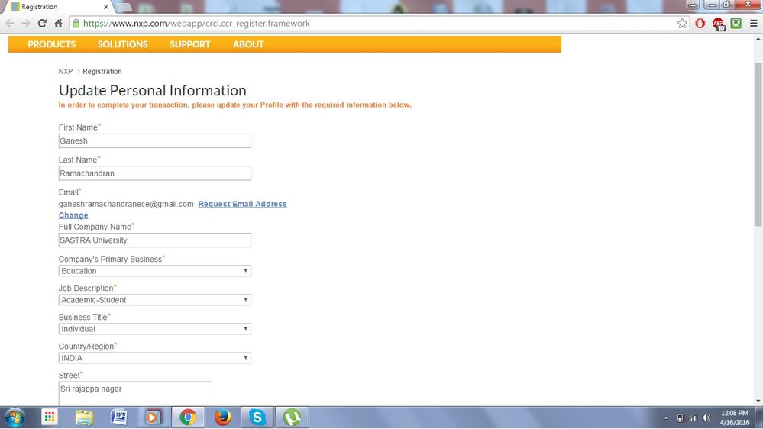Open Skype from the taskbar
The height and width of the screenshot is (429, 763).
click(257, 418)
